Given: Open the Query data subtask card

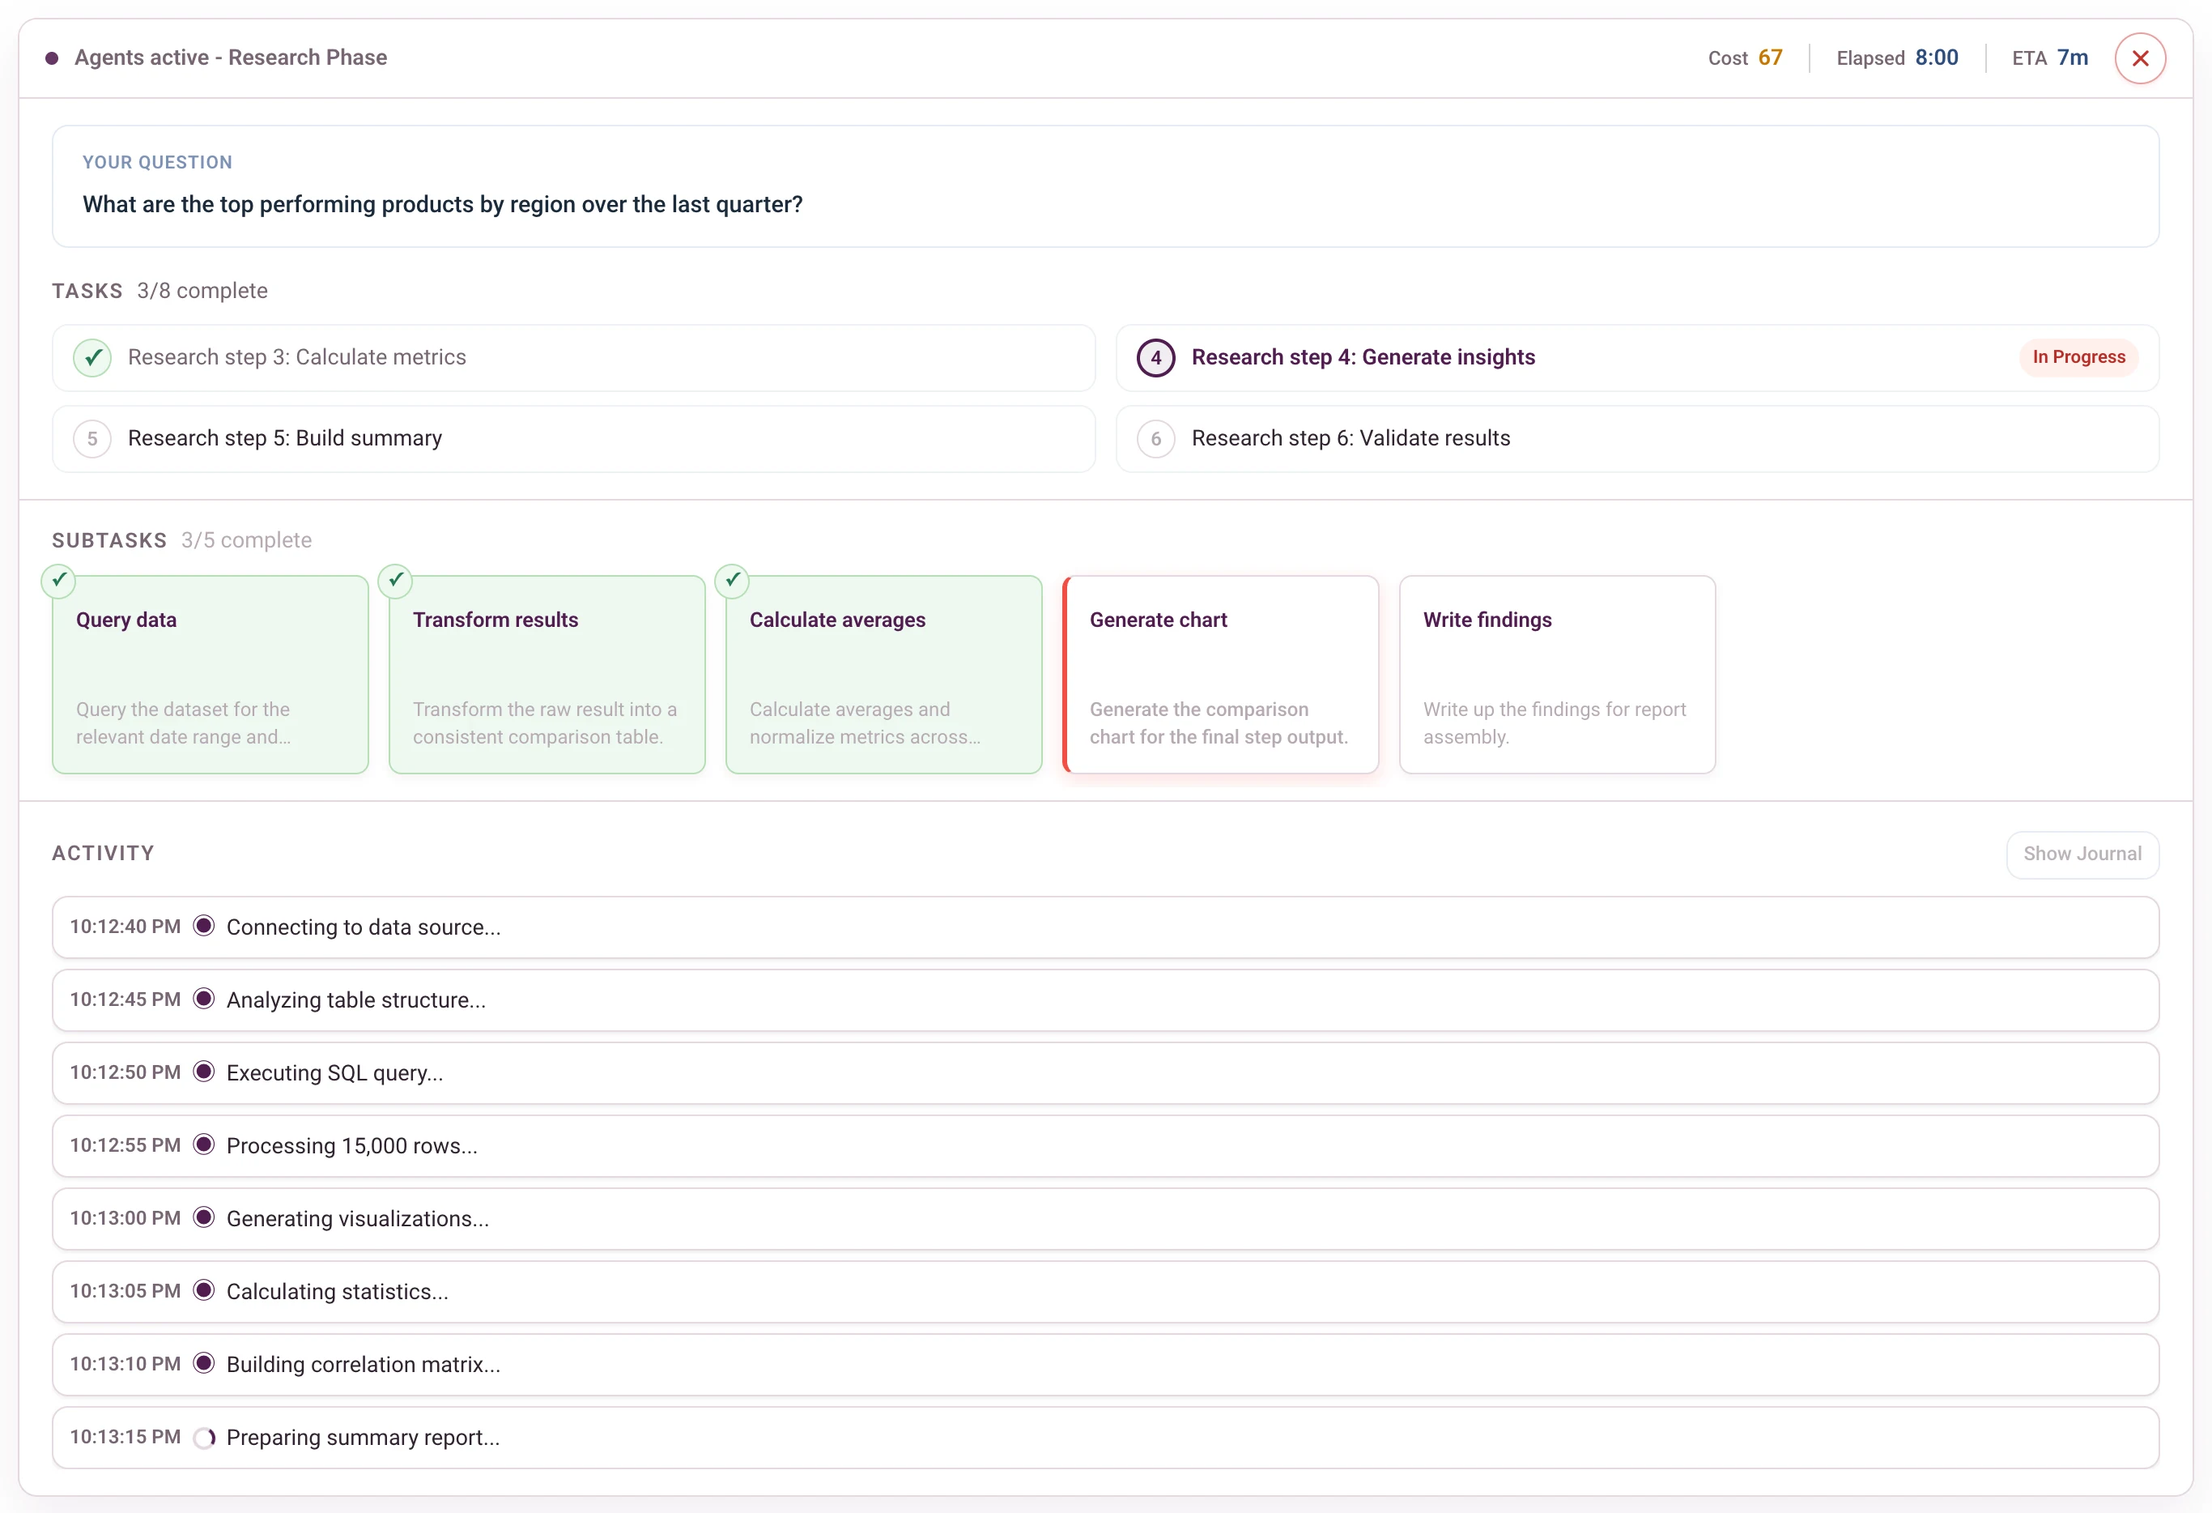Looking at the screenshot, I should 211,674.
